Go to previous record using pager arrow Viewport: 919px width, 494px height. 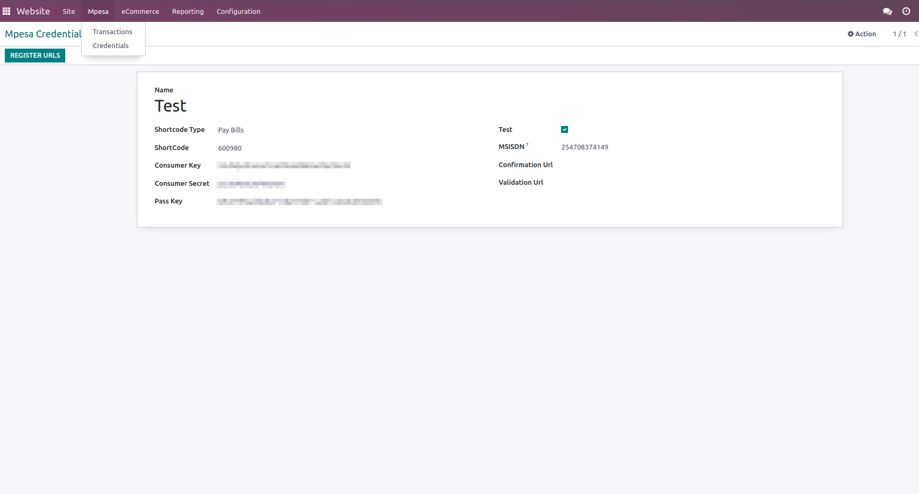click(x=916, y=34)
